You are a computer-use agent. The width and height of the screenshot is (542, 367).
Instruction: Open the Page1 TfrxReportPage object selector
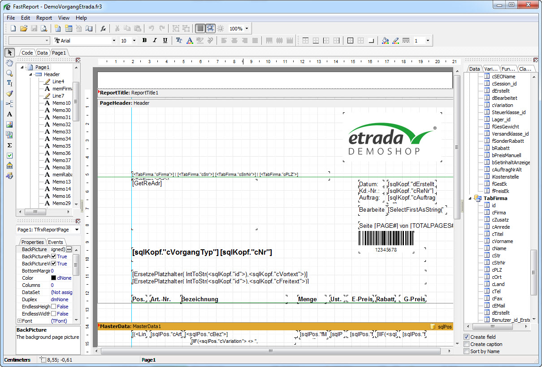click(x=76, y=230)
